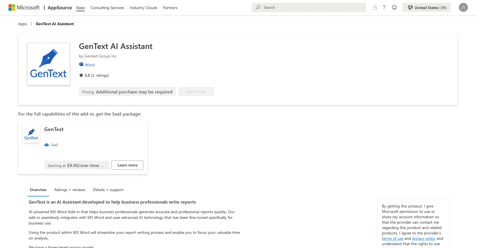Select the Word product icon next to the link

[81, 64]
